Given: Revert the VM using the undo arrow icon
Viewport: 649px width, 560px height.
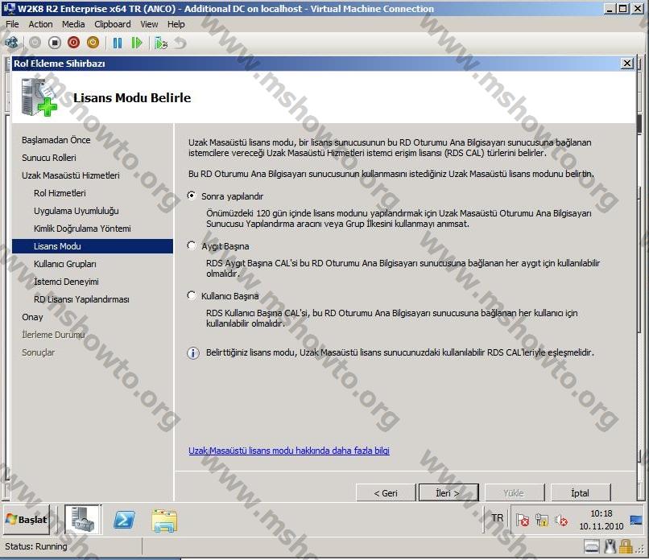Looking at the screenshot, I should point(180,43).
